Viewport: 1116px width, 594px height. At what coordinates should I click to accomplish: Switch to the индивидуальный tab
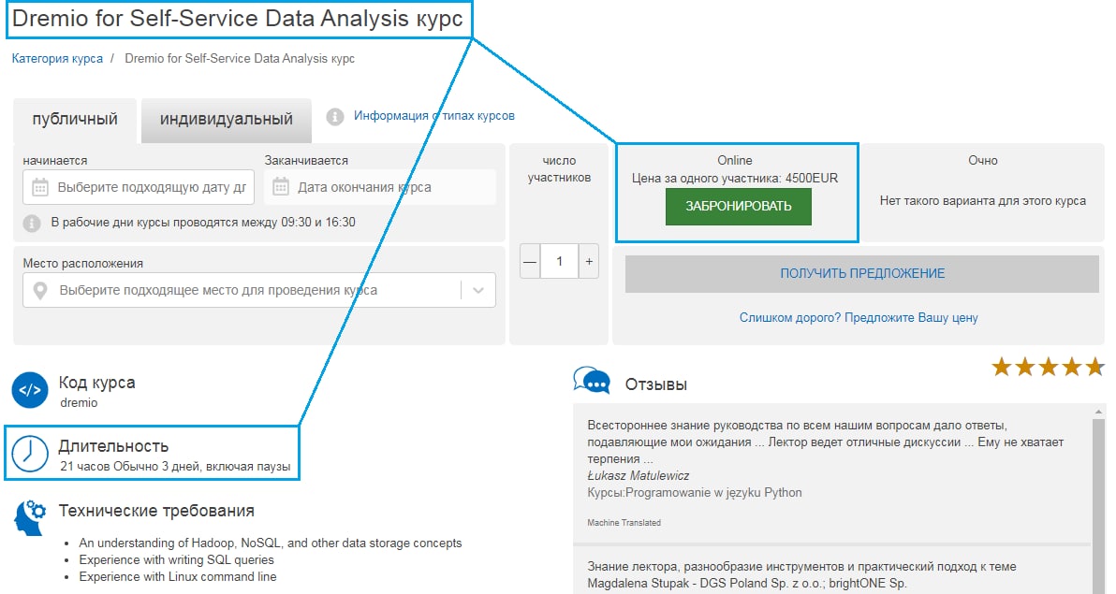point(227,120)
